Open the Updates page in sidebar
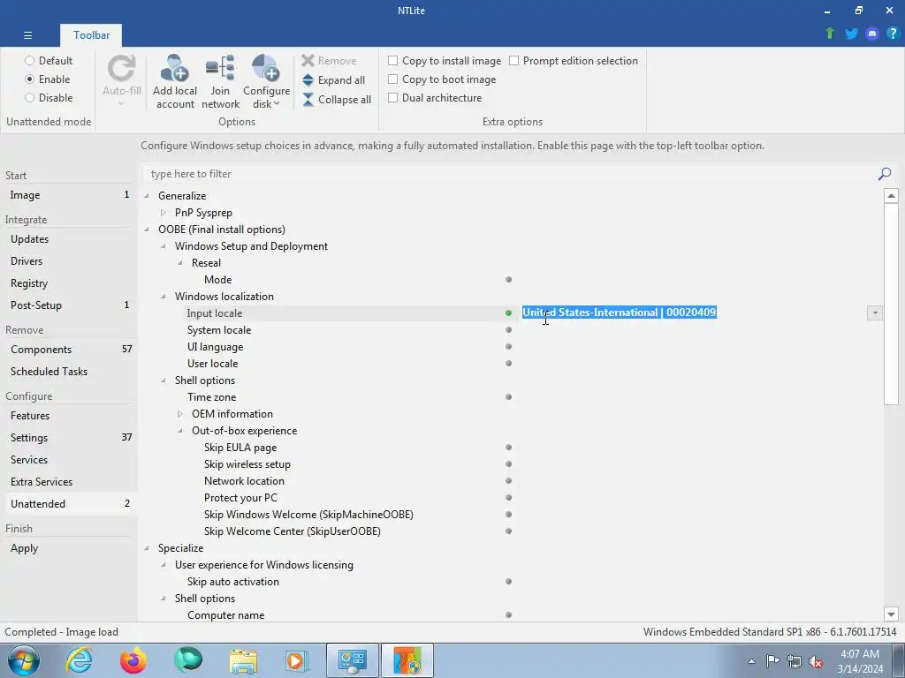 69,238
